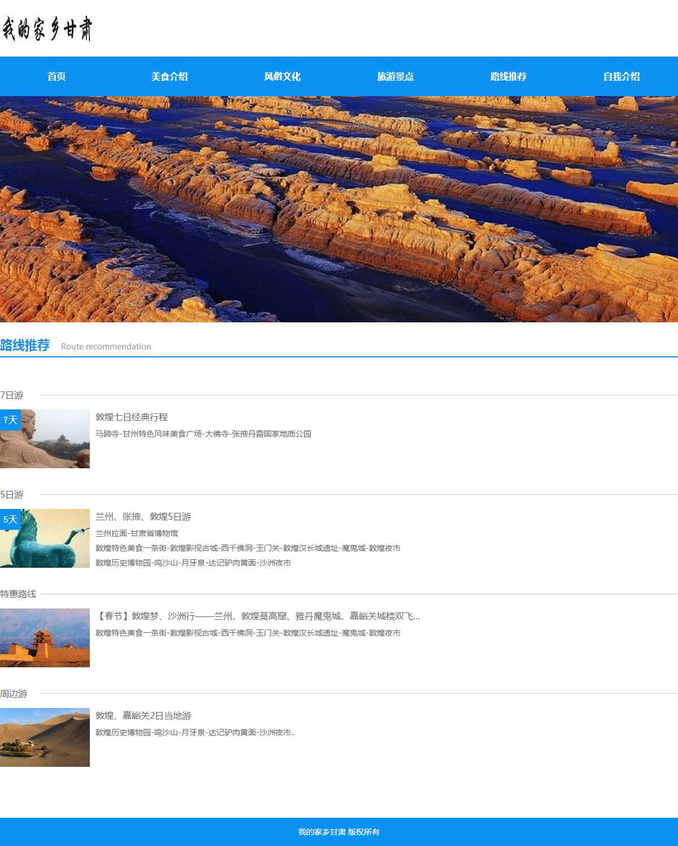Image resolution: width=678 pixels, height=846 pixels.
Task: Click the Yardang landform banner image
Action: point(339,209)
